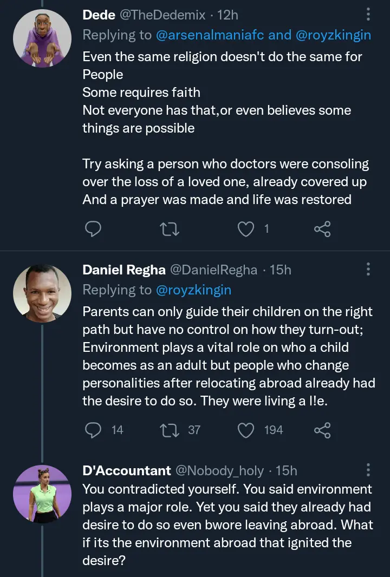Open @royzkingin link in Daniel Regha's reply
The width and height of the screenshot is (390, 577).
(x=193, y=290)
